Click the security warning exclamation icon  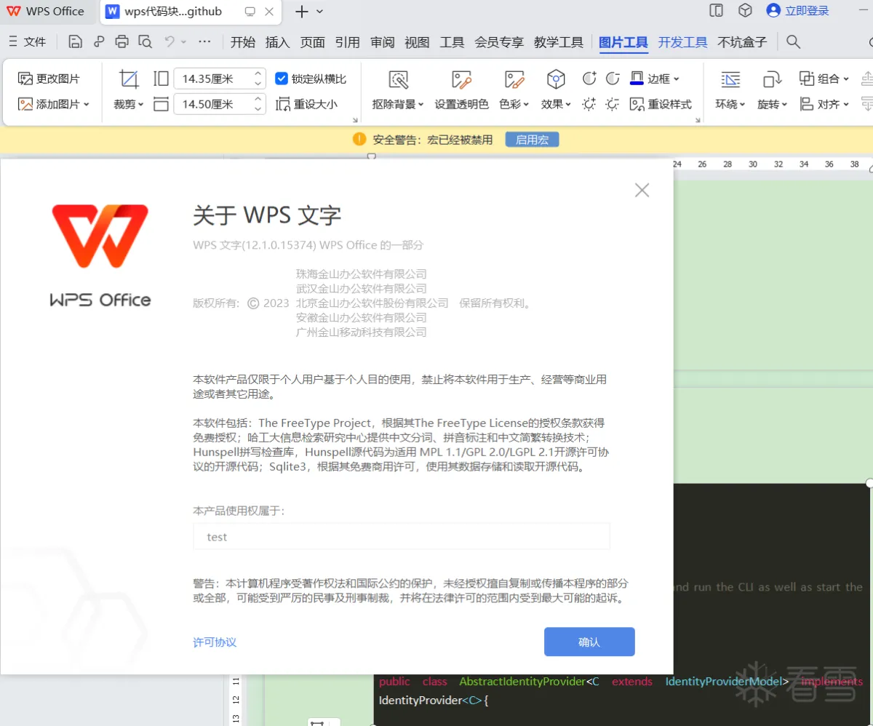click(x=359, y=139)
